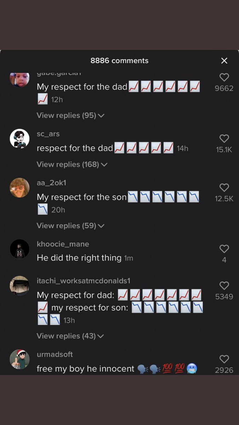Show the 59 replies under aa_2ok1

70,226
